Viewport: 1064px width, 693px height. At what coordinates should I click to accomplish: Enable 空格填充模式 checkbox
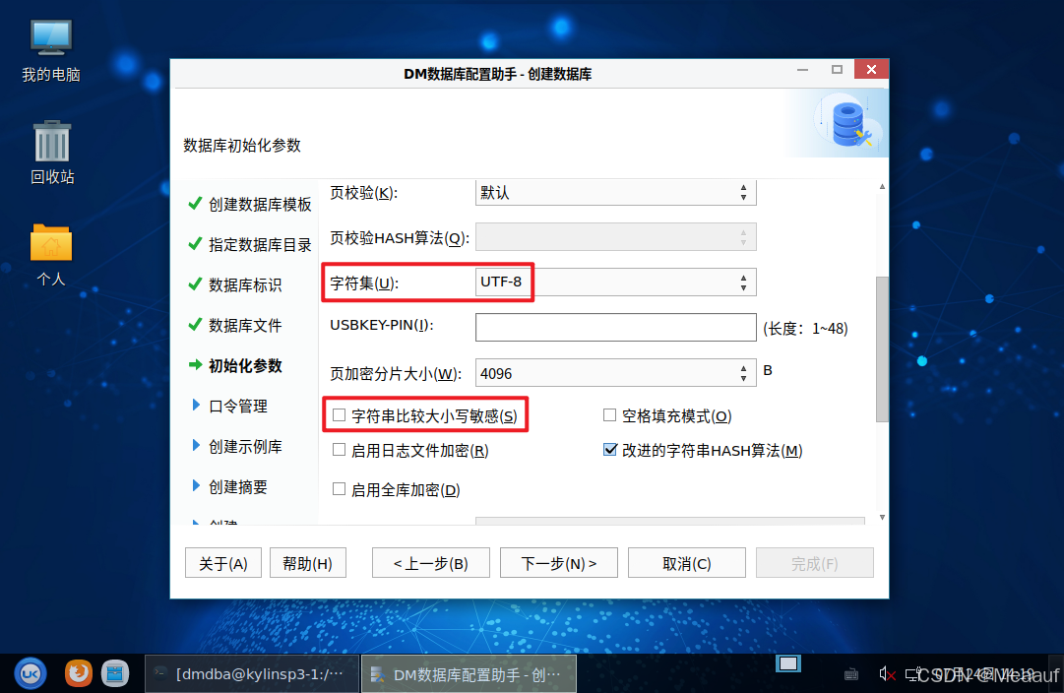pos(609,414)
